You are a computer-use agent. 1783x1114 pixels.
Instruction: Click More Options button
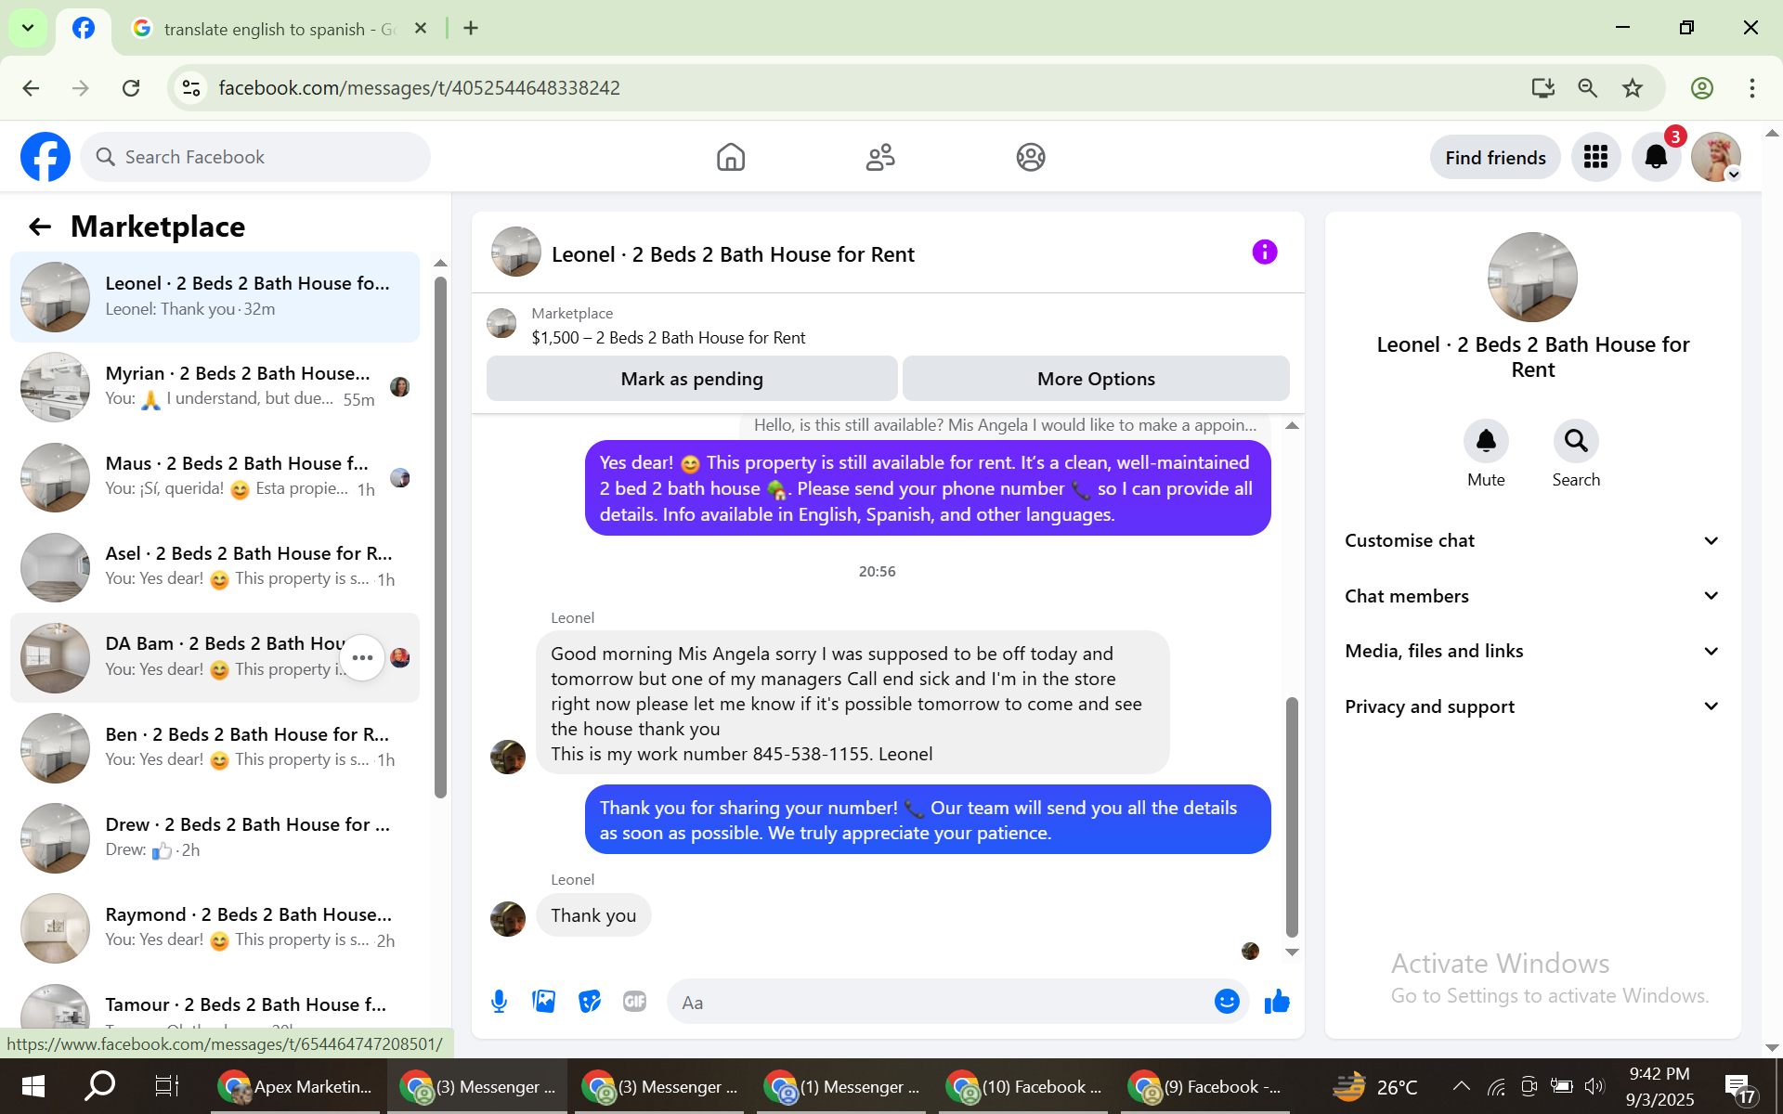[1096, 379]
